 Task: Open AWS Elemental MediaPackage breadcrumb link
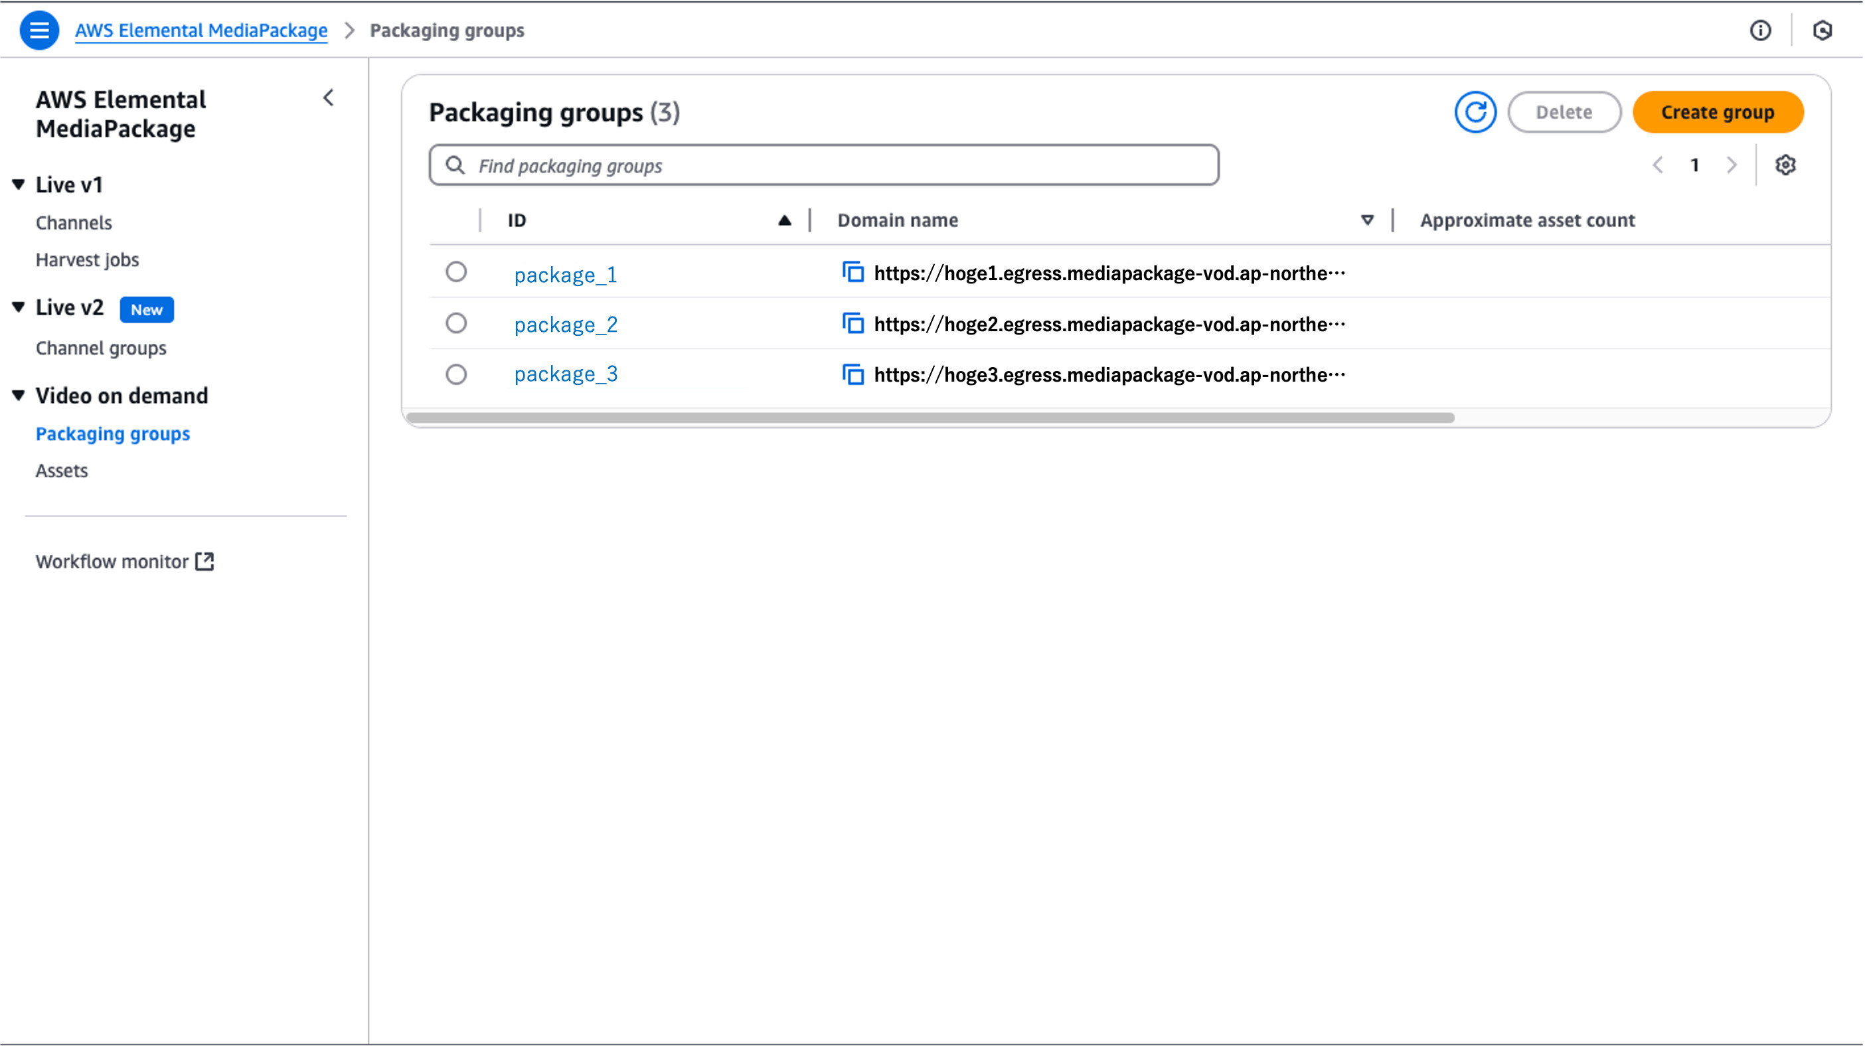201,31
